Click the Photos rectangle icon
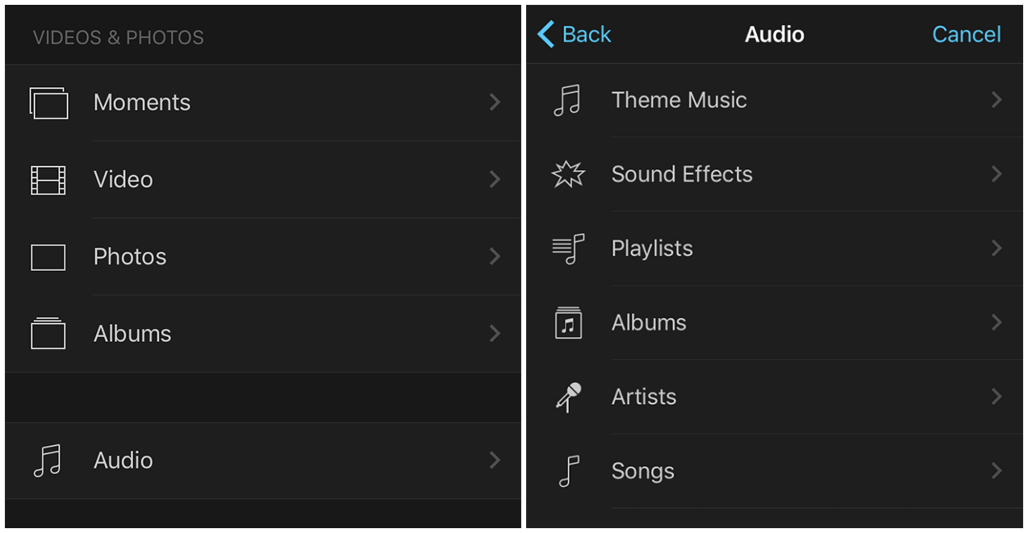 pos(48,257)
